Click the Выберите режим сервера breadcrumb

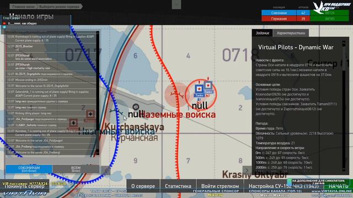(x=60, y=7)
